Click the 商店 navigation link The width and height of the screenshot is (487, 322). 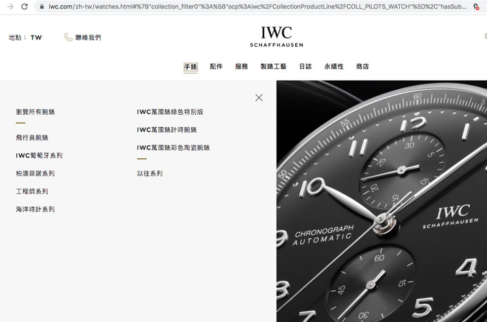click(x=362, y=66)
